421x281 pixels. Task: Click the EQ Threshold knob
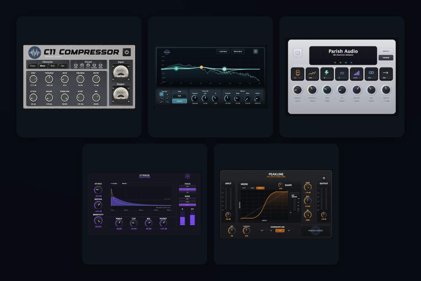(x=227, y=99)
